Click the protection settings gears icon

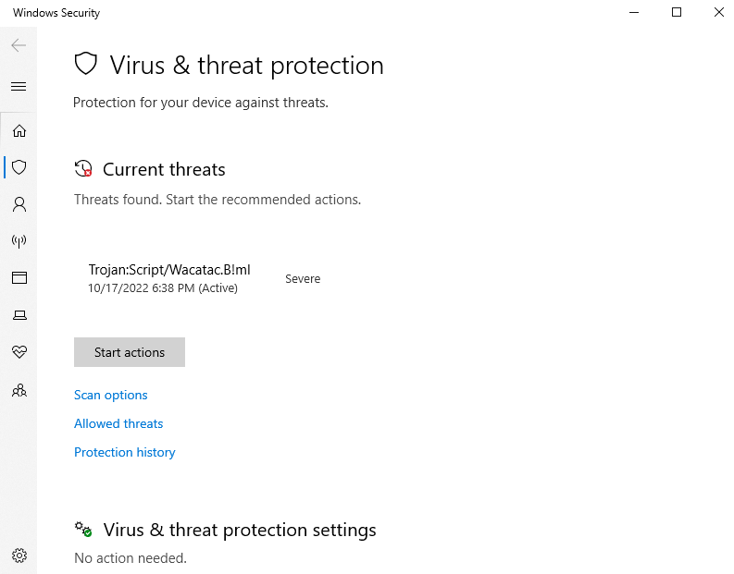(83, 530)
